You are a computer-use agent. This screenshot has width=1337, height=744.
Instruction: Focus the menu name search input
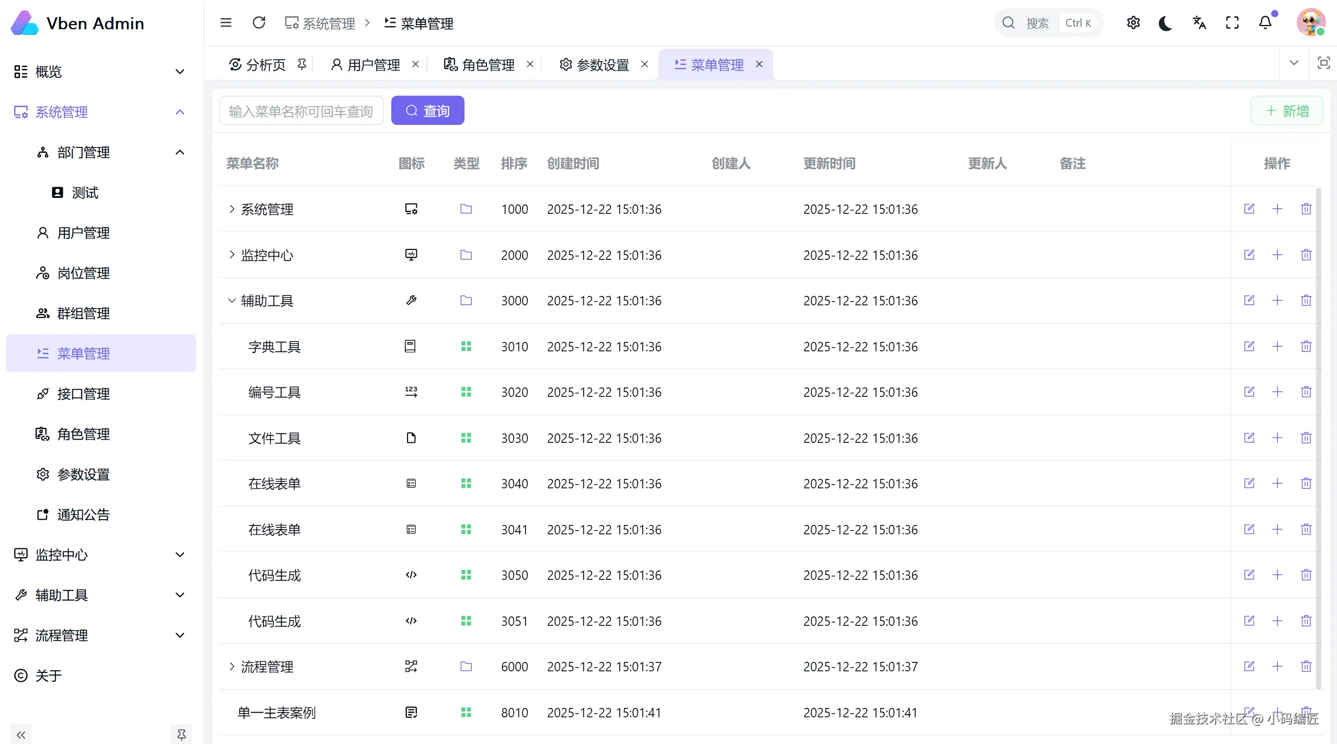pos(301,111)
